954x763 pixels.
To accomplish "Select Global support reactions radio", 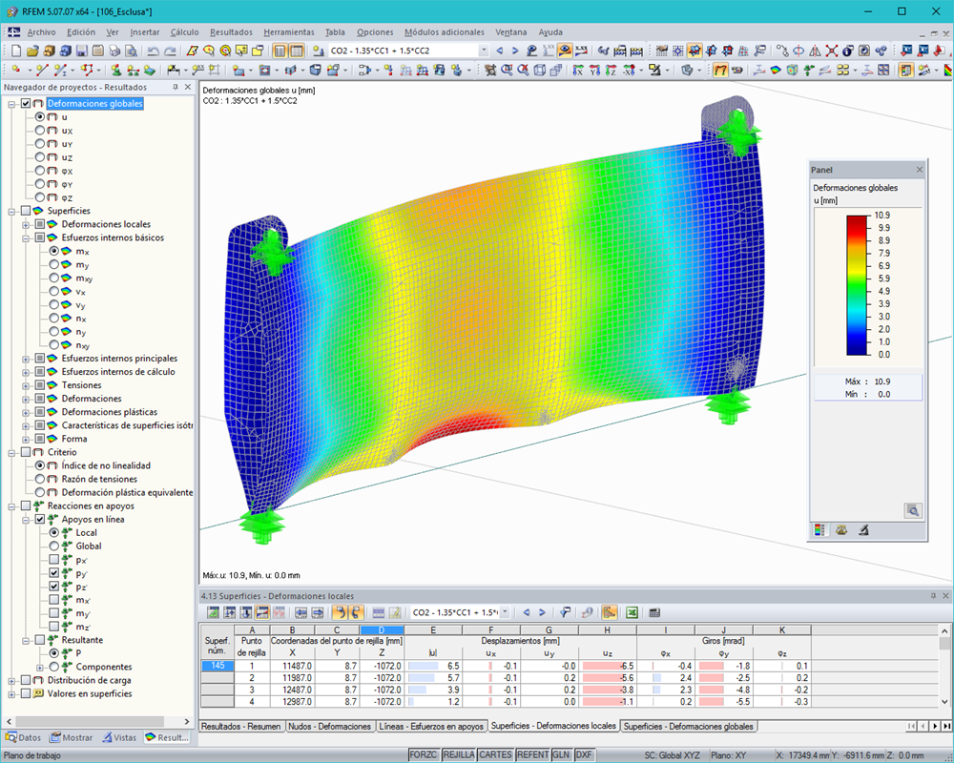I will pos(54,546).
